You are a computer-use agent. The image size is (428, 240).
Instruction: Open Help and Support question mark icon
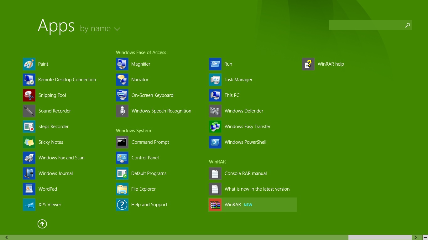[122, 205]
